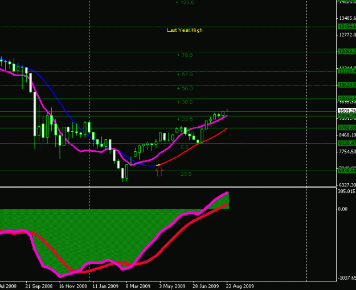The image size is (356, 290).
Task: Select the '+ 23.6' Fibonacci label
Action: point(185,119)
